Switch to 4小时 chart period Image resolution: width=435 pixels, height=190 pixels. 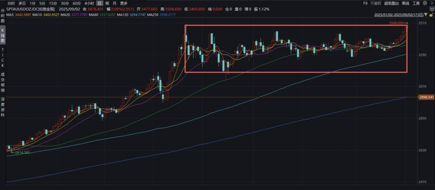(89, 3)
